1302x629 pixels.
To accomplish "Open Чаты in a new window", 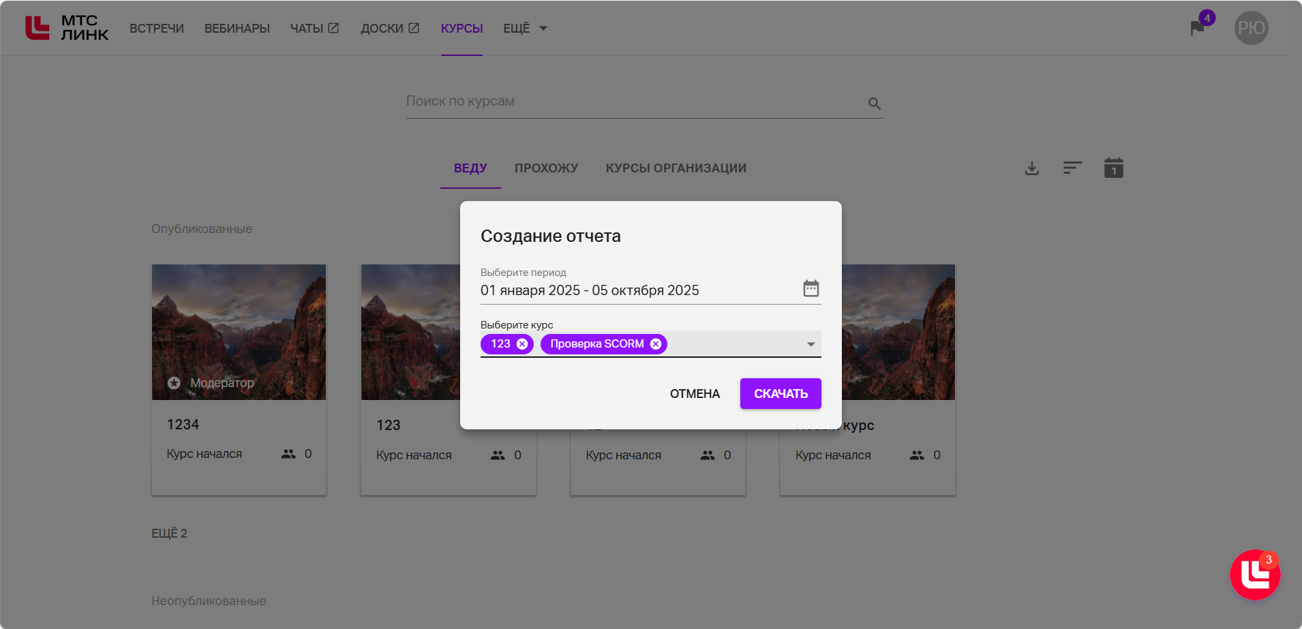I will tap(314, 29).
